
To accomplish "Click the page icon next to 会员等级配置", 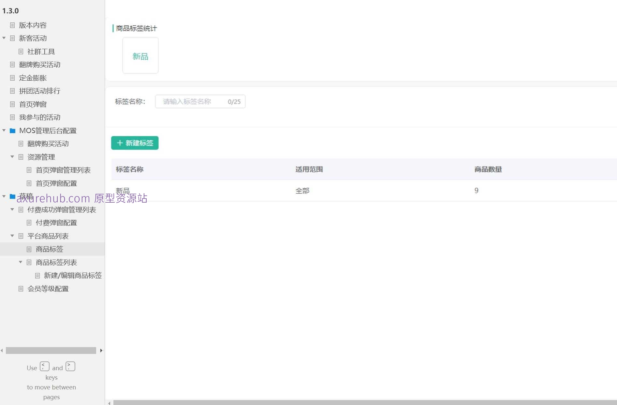I will coord(21,289).
